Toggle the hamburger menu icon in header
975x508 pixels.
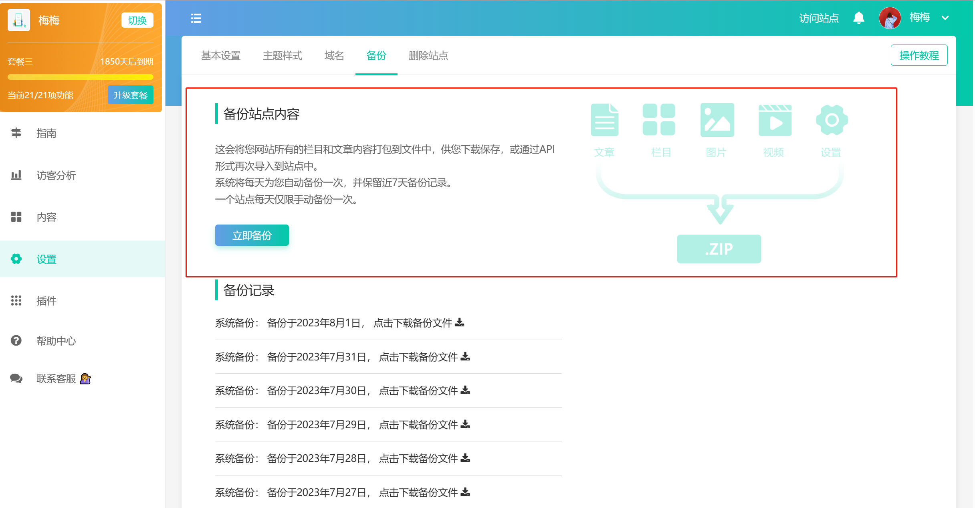point(196,18)
